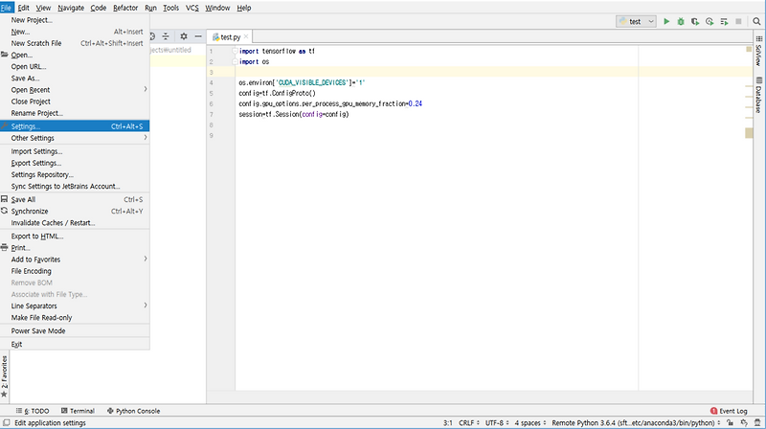
Task: Click the stop process square icon
Action: (738, 21)
